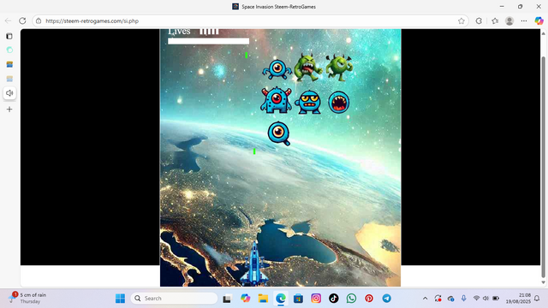Show hidden system tray icons
Viewport: 548px width, 308px height.
coord(425,299)
